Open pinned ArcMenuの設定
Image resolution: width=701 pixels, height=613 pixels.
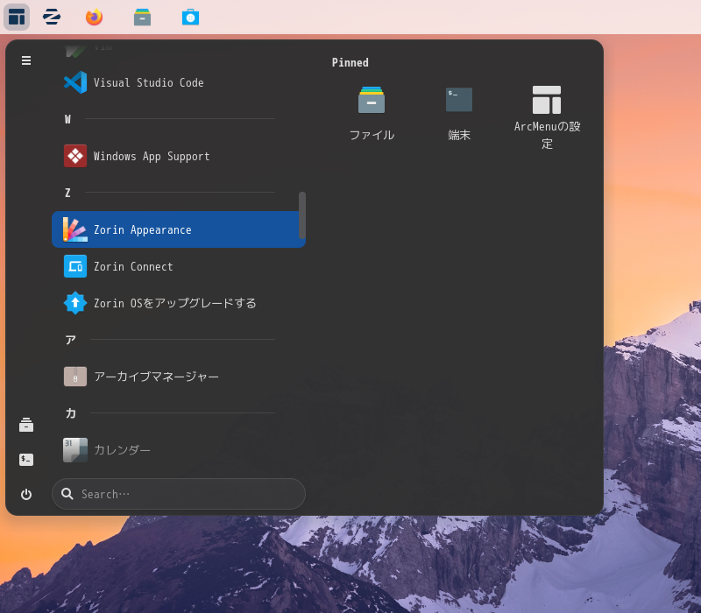pos(547,117)
